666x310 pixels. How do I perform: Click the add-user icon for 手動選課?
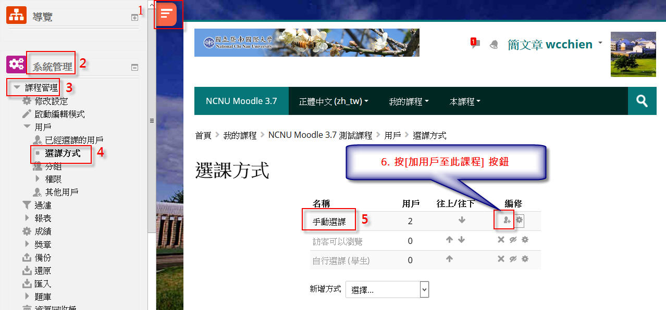point(507,221)
